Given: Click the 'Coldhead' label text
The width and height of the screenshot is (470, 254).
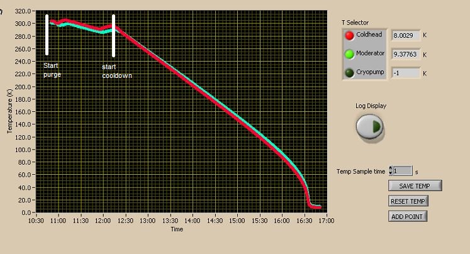Looking at the screenshot, I should [369, 35].
